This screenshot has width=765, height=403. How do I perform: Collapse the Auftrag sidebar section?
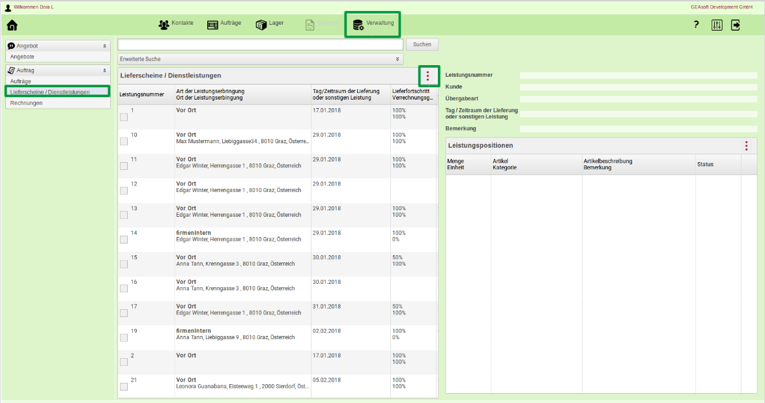click(104, 70)
